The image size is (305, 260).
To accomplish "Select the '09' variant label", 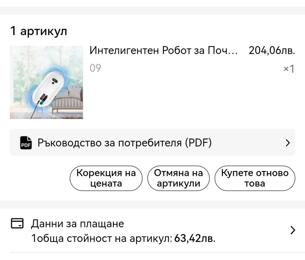I will (x=95, y=68).
